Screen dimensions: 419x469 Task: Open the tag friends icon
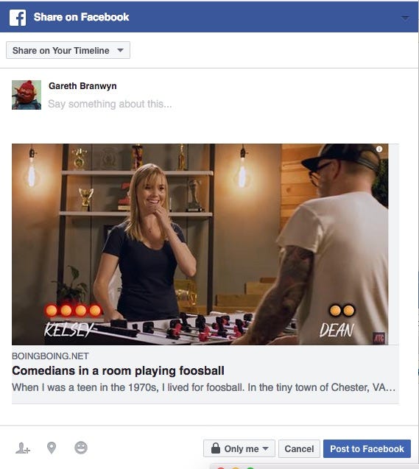(x=23, y=448)
